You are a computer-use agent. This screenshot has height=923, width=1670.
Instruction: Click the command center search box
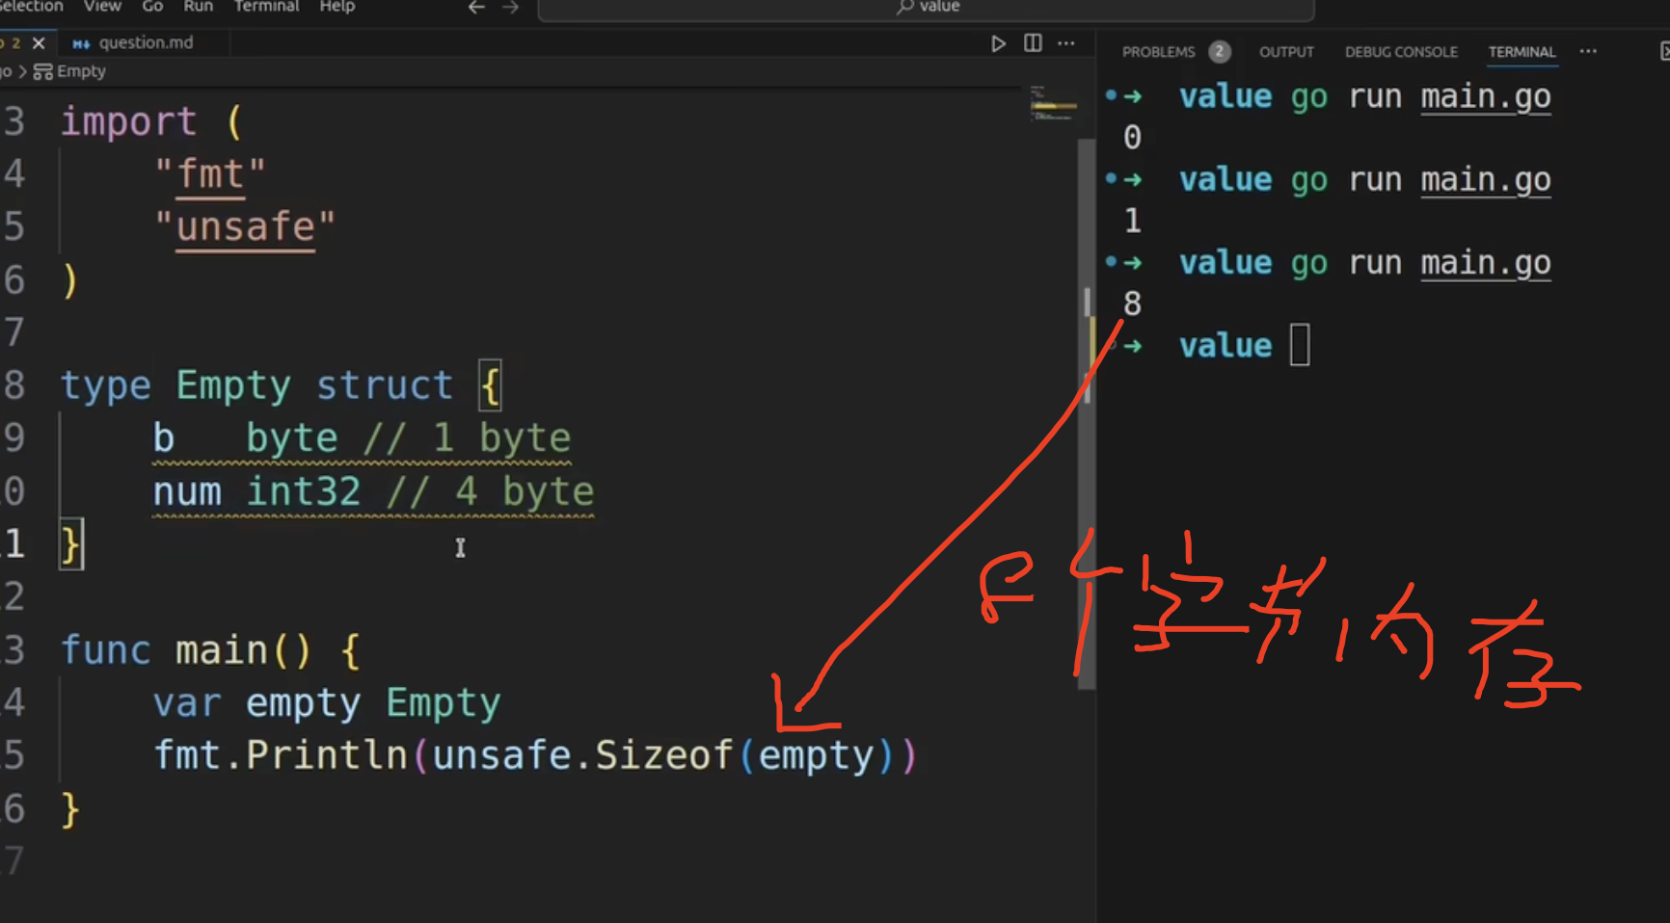926,8
